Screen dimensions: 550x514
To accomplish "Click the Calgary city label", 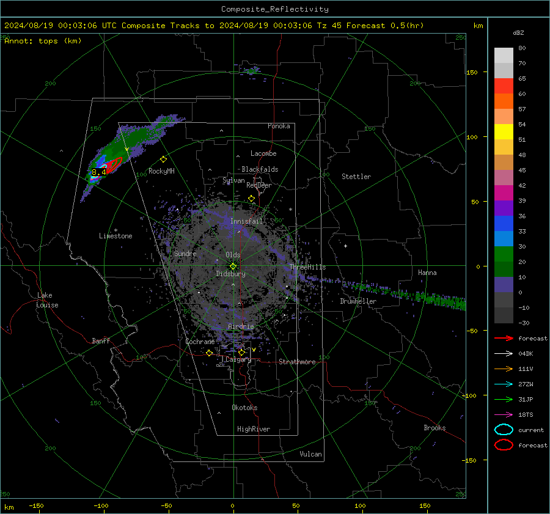I will click(x=238, y=359).
